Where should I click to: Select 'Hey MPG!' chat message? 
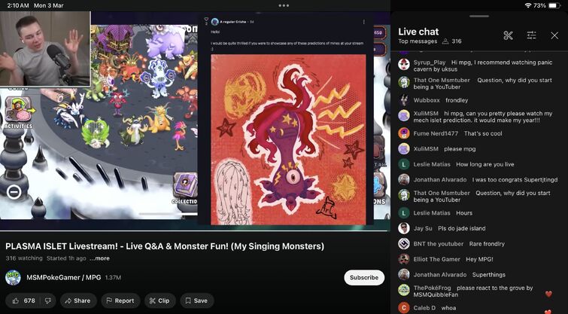click(x=478, y=259)
